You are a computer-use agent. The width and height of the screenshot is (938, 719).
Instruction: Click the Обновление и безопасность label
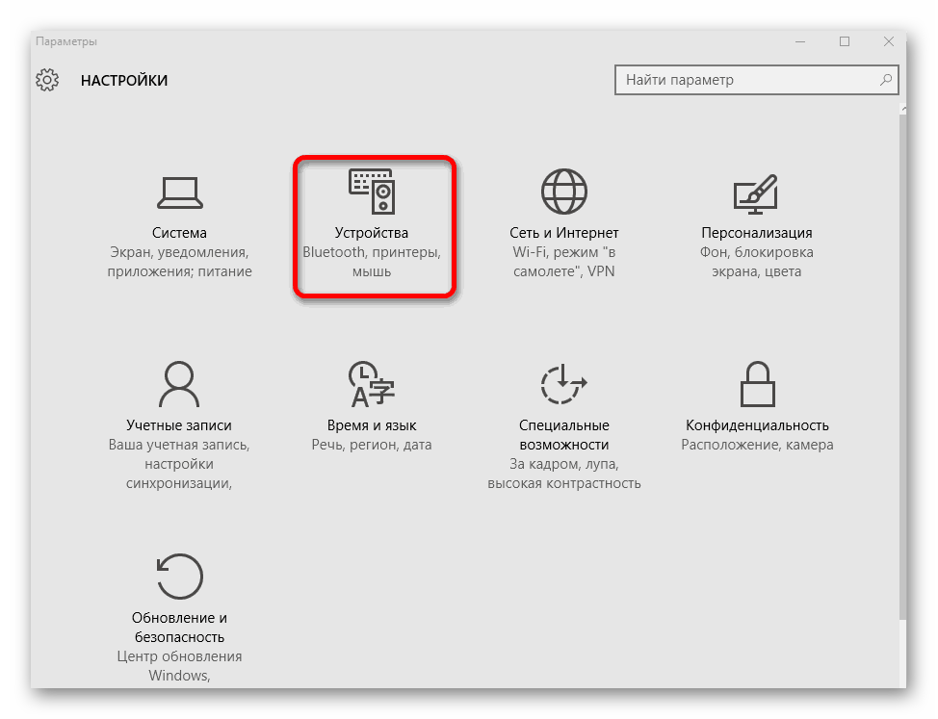click(x=179, y=627)
